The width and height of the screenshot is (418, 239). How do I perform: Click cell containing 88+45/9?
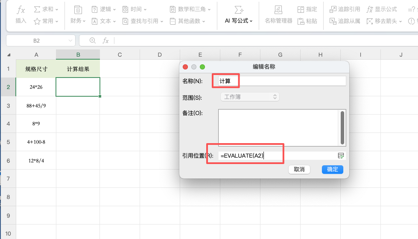[36, 106]
